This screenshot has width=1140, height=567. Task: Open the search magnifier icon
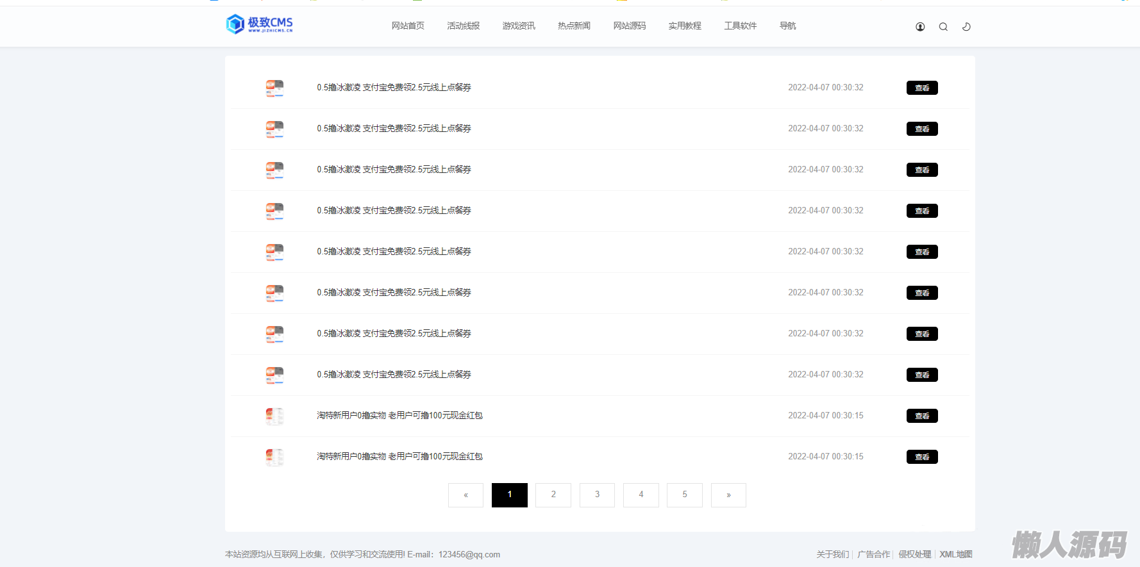coord(943,27)
